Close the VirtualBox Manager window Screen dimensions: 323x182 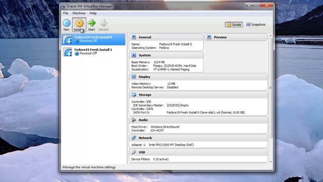(266, 5)
